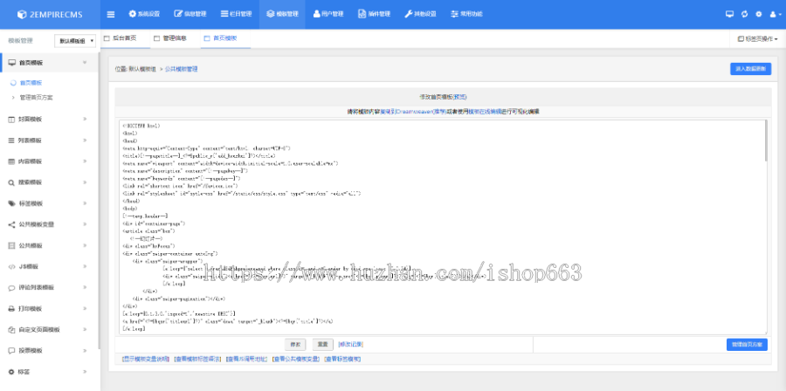786x391 pixels.
Task: Open the 栏目管理 top menu
Action: [x=236, y=14]
